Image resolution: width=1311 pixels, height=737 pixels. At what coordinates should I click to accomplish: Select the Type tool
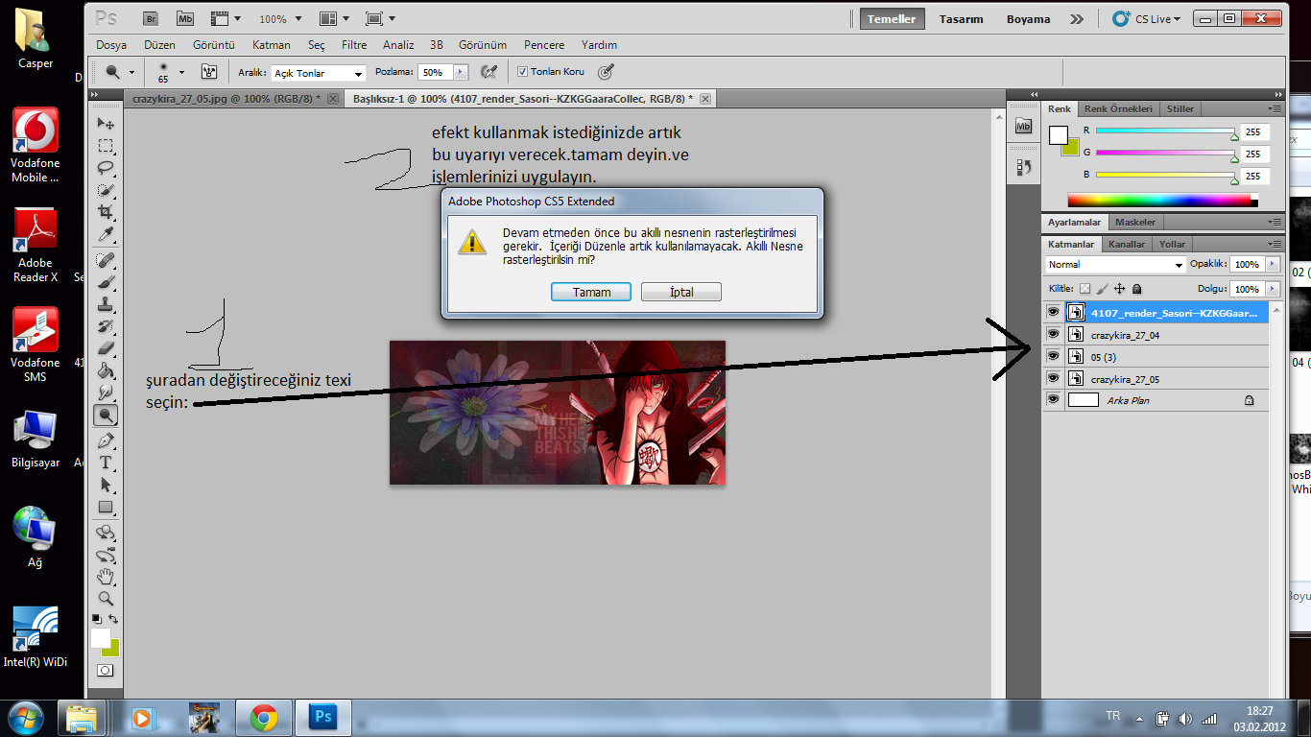coord(106,463)
